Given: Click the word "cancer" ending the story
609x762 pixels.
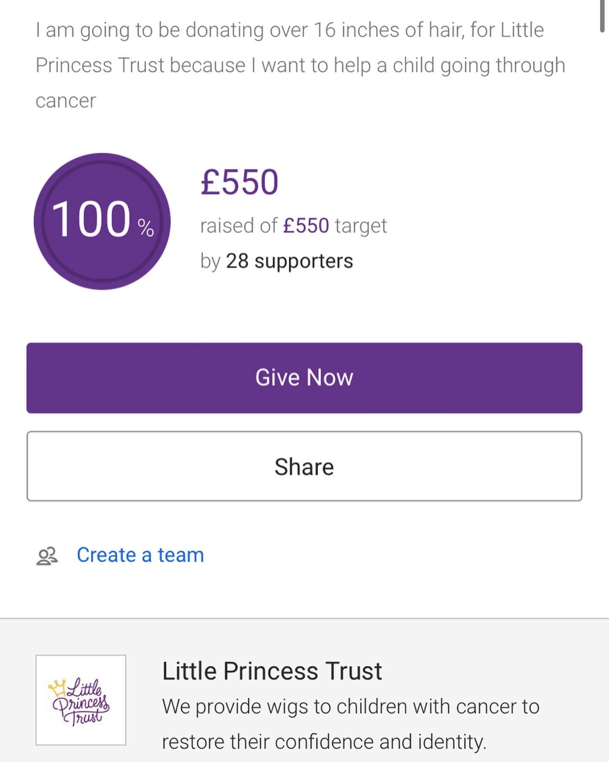Looking at the screenshot, I should click(x=66, y=101).
